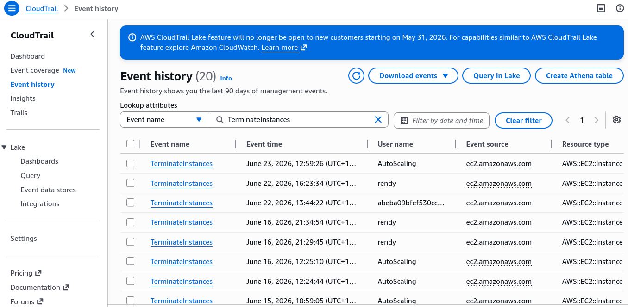Click the Clear filter button
Viewport: 628px width, 307px height.
click(524, 120)
